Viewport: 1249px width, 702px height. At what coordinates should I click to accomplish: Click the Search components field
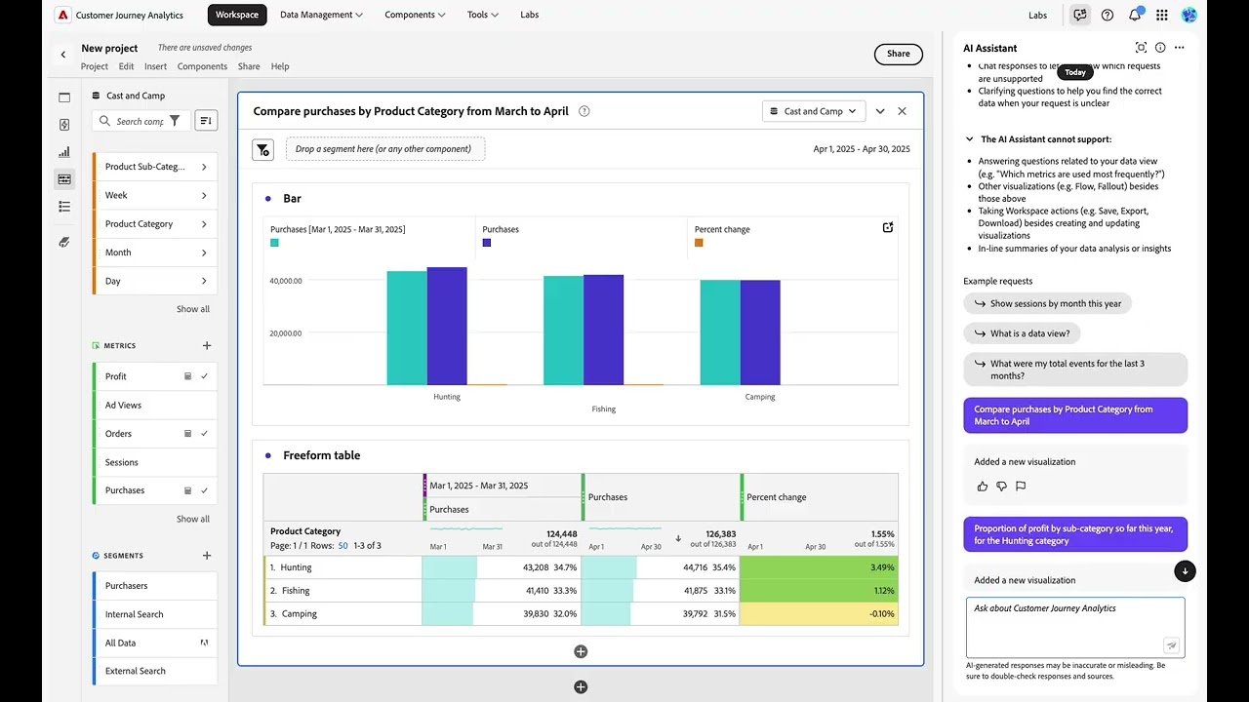140,121
